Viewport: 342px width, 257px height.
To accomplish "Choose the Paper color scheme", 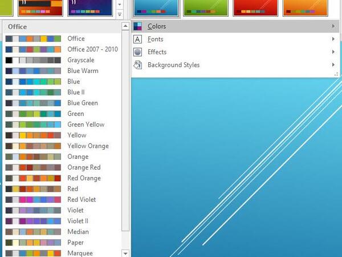I will 62,242.
